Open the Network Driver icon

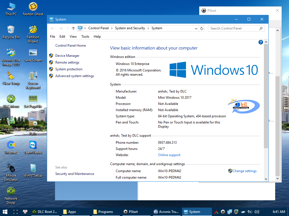coord(11,196)
